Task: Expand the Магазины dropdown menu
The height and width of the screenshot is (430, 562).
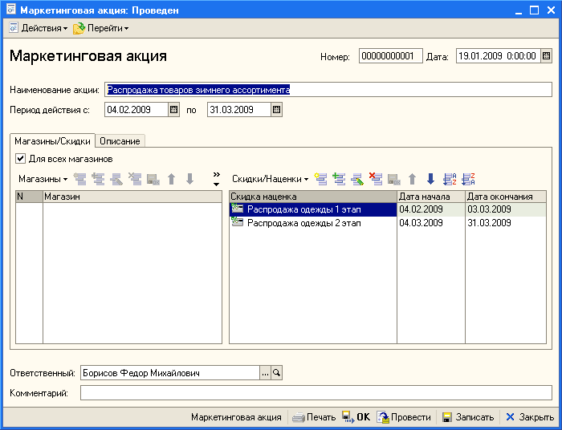Action: 43,179
